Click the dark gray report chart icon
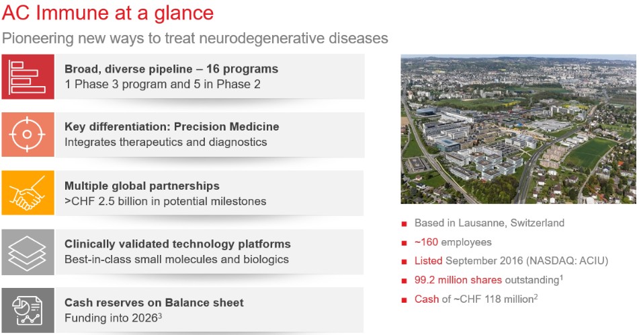Viewport: 639px width, 335px height. [28, 310]
